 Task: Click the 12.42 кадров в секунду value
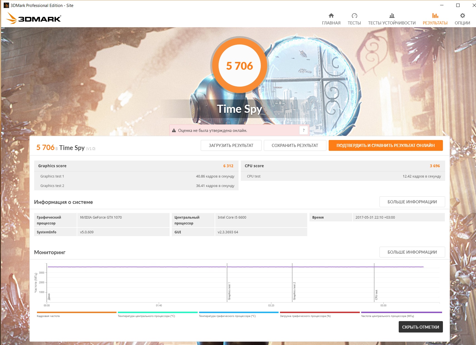pyautogui.click(x=422, y=176)
